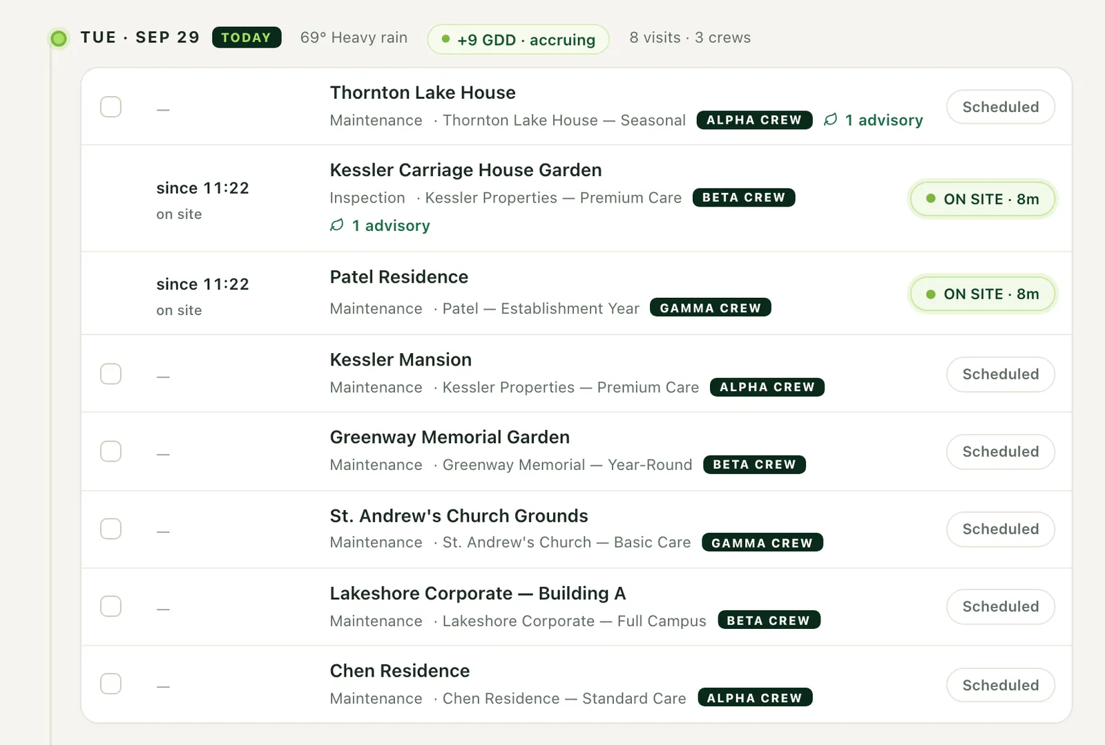Open the Greenway Memorial Garden title
Image resolution: width=1105 pixels, height=745 pixels.
click(x=450, y=437)
